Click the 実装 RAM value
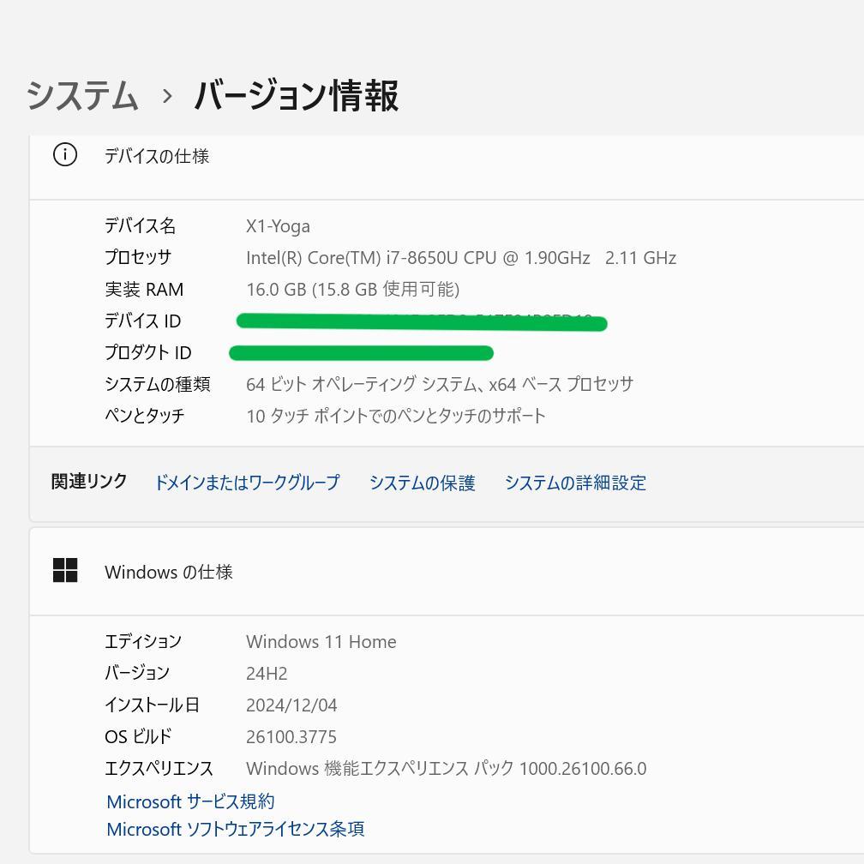The height and width of the screenshot is (864, 864). [x=351, y=289]
